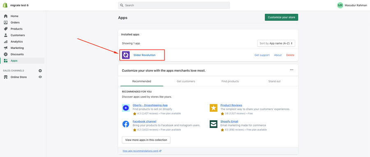Click the Marketing megaphone icon
Viewport: 370px width, 157px height.
click(6, 48)
